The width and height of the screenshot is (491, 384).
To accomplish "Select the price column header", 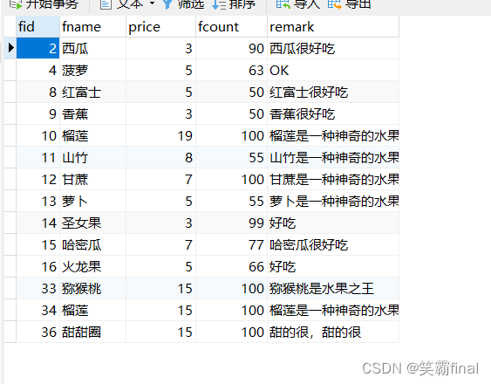I will [160, 27].
